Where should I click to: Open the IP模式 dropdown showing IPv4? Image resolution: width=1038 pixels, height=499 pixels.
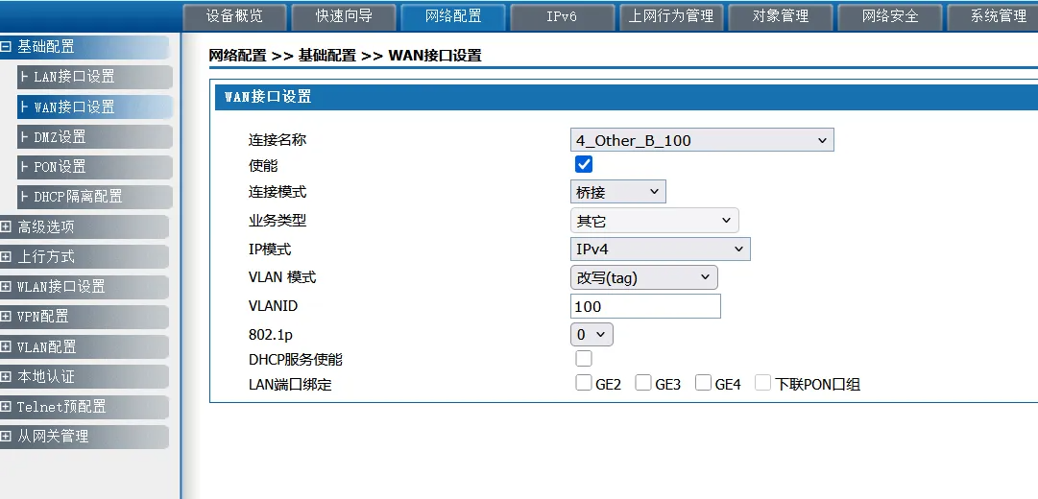660,249
